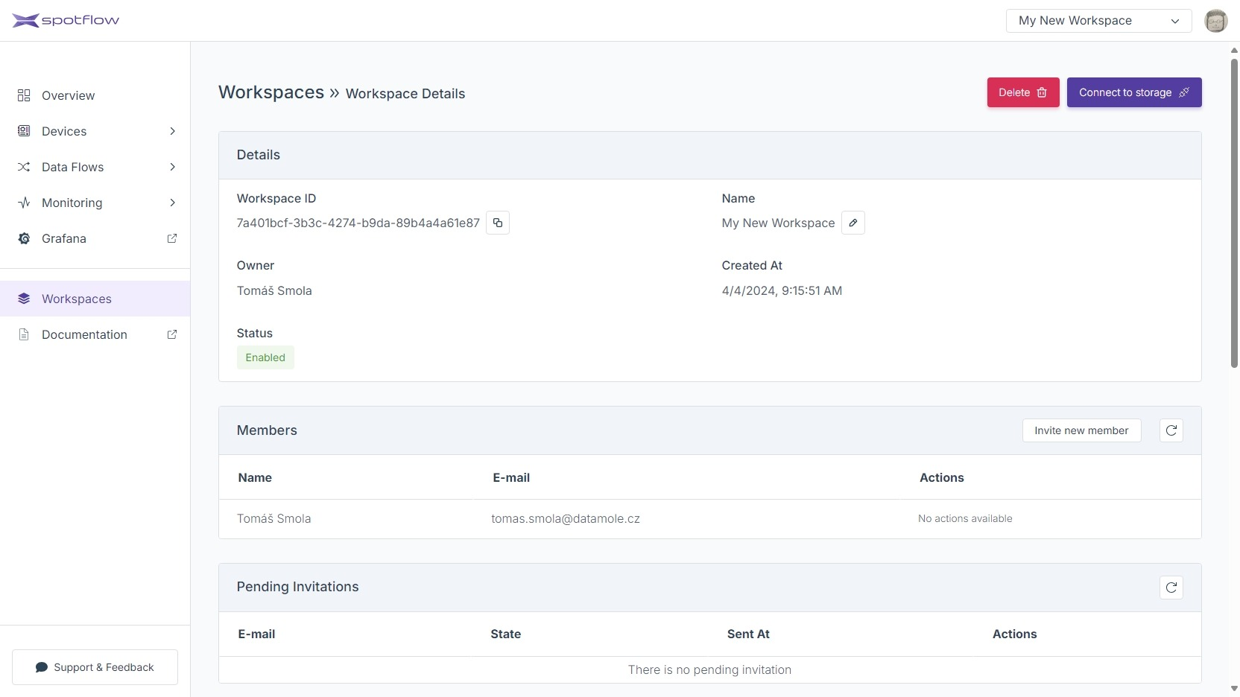Viewport: 1240px width, 697px height.
Task: Click the Support chat bubble icon
Action: click(x=42, y=667)
